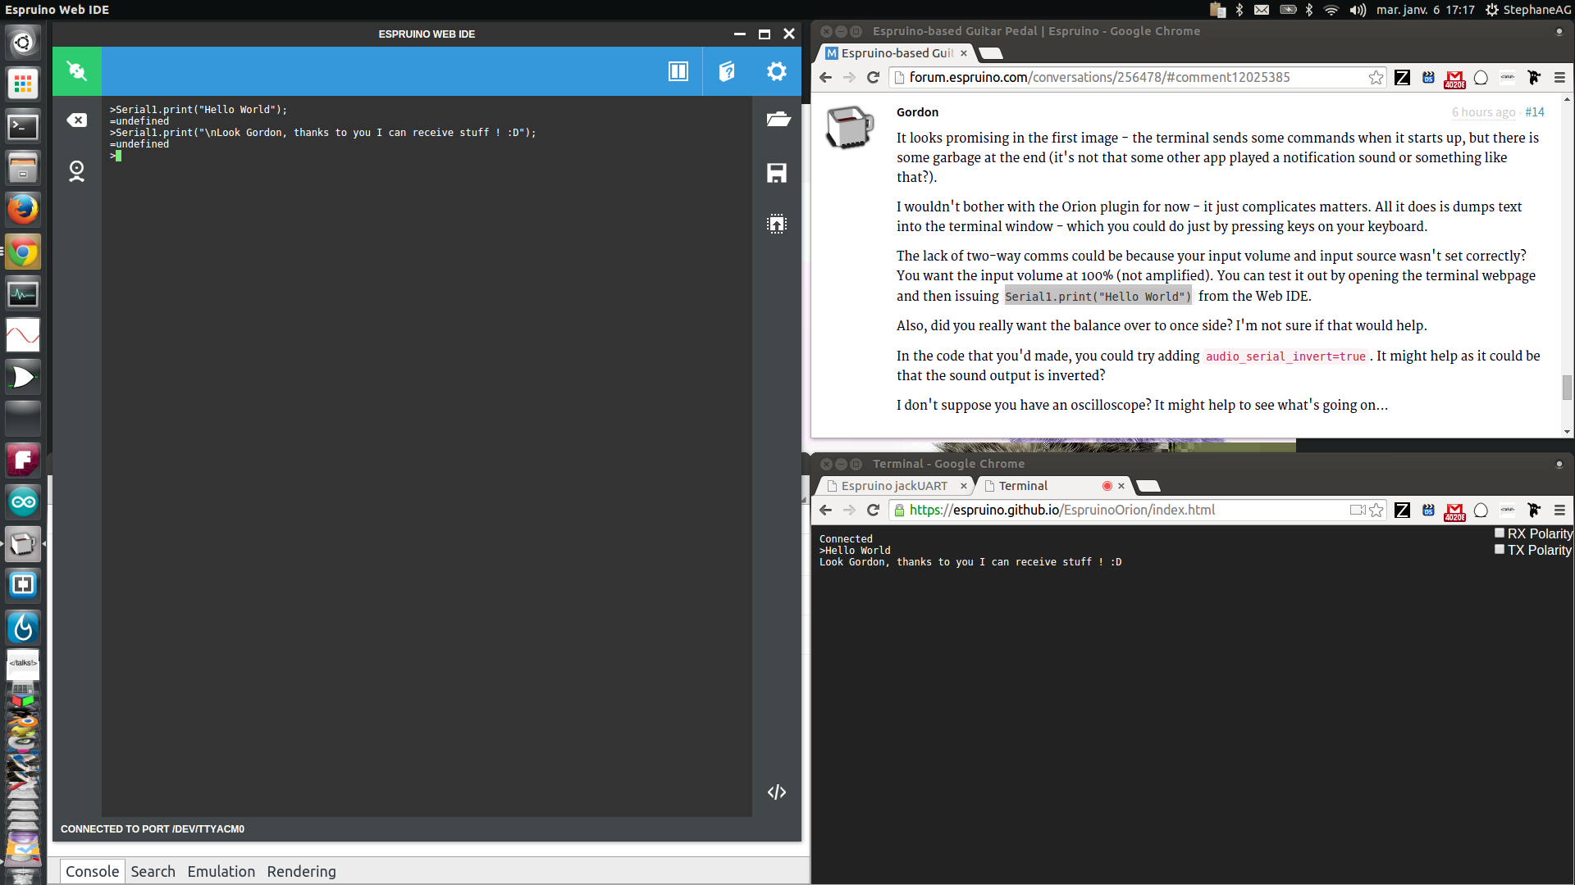Open Terminal from the Ubuntu dock
1575x885 pixels.
[x=23, y=126]
